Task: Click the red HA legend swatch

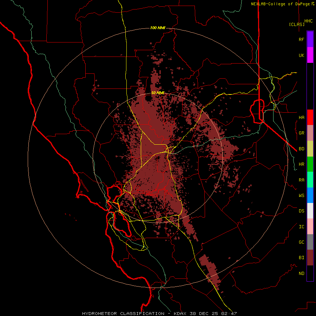Action: click(x=310, y=117)
